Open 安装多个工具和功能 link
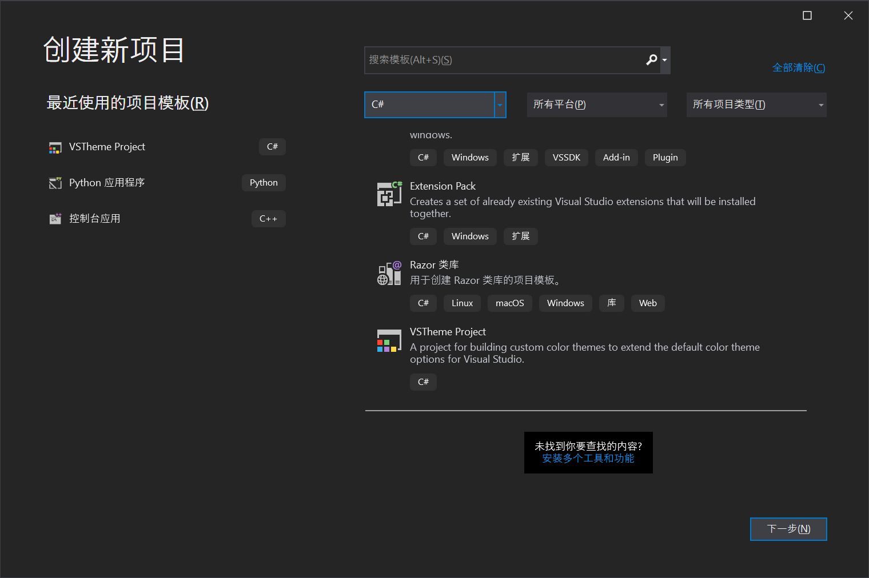The height and width of the screenshot is (578, 869). tap(588, 459)
